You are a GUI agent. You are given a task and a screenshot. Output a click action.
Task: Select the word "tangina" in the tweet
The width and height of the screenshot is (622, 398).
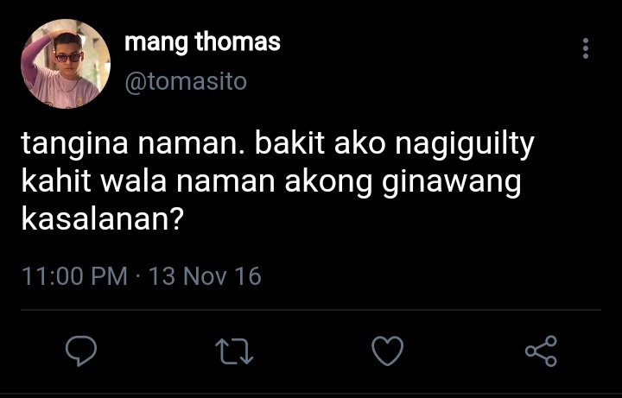coord(74,145)
